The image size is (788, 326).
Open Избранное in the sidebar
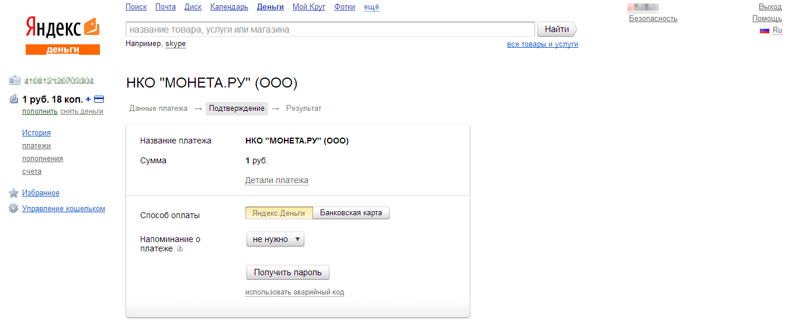coord(41,193)
